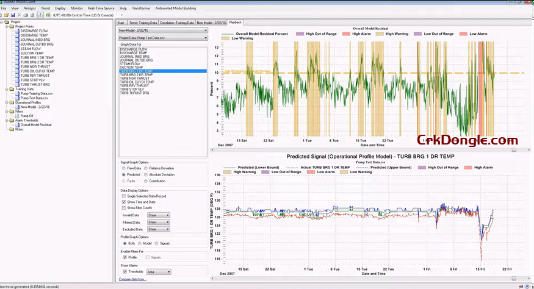The image size is (534, 289).
Task: Click the Save icon in the toolbar
Action: [x=13, y=15]
